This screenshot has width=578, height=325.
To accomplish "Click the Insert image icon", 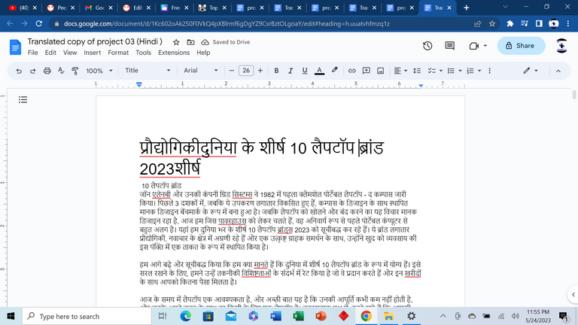I will [x=380, y=71].
